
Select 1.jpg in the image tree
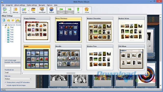11,30
